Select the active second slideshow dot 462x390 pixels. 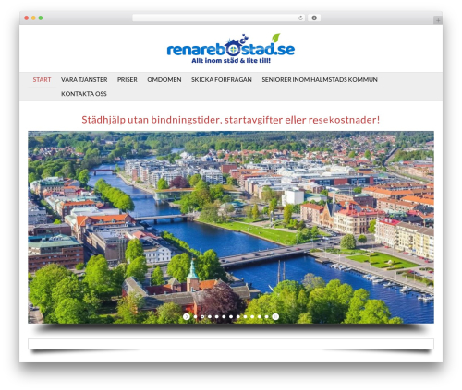202,317
